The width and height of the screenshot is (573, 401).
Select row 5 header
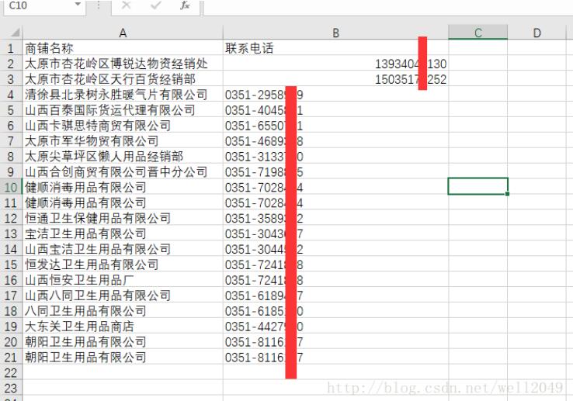[x=11, y=110]
